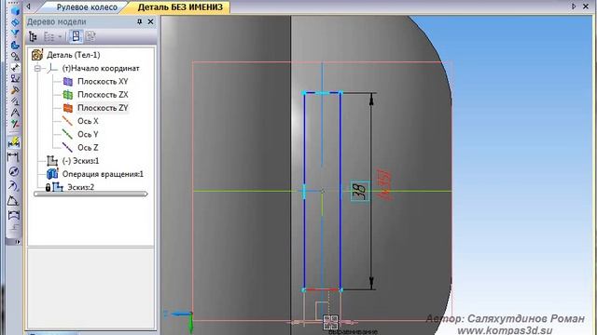Viewport: 597px width, 335px height.
Task: Click the hammer tool icon
Action: (x=15, y=90)
